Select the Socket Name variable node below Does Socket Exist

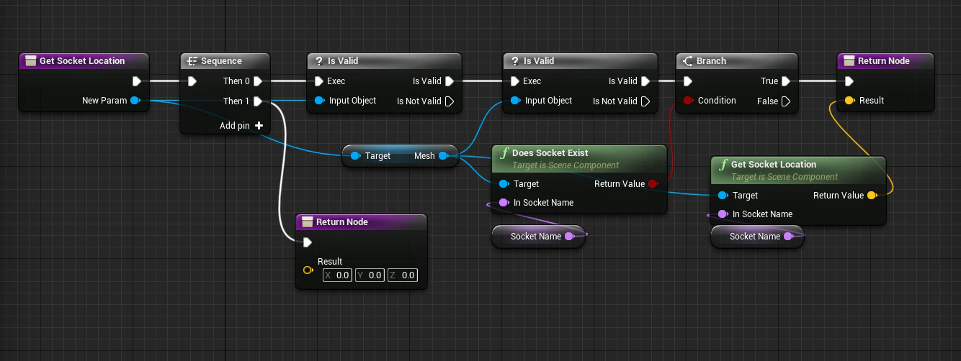(x=538, y=236)
